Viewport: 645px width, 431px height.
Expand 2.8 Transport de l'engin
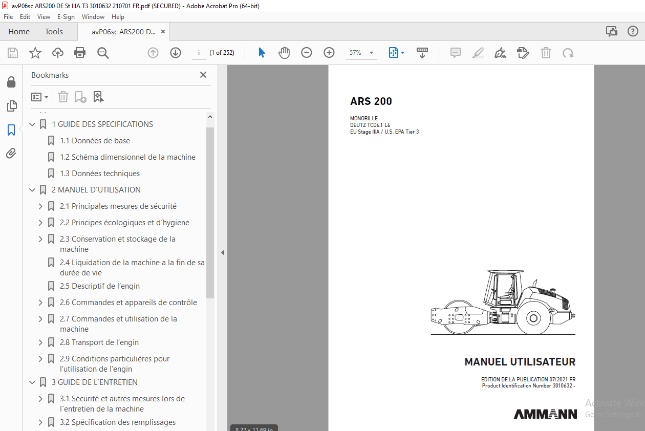tap(40, 342)
